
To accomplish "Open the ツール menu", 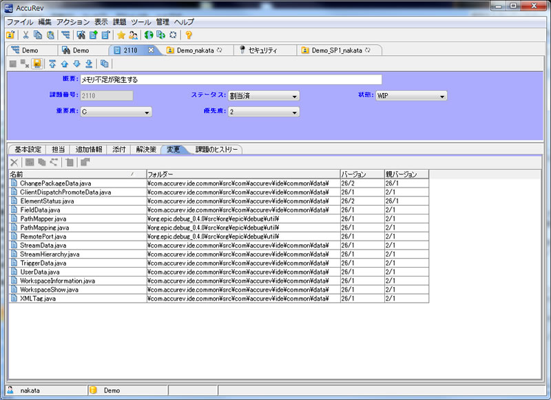I will (141, 22).
